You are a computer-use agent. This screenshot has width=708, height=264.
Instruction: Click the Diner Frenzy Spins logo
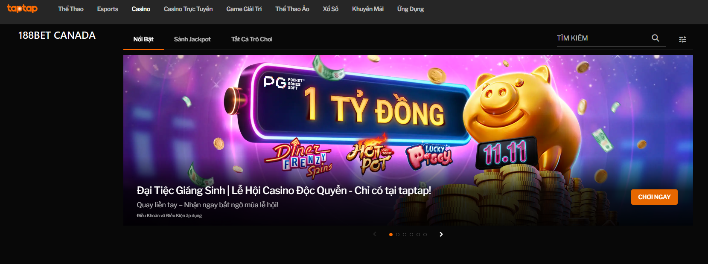pyautogui.click(x=298, y=159)
